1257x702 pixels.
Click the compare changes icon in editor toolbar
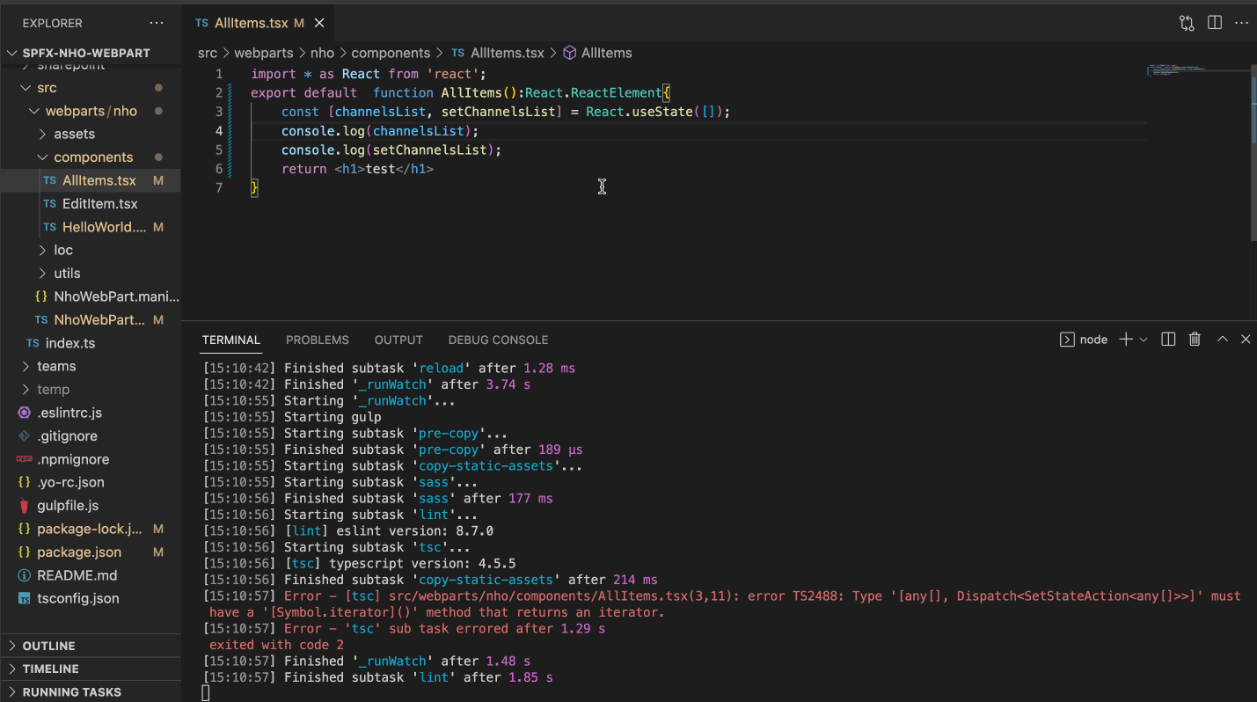point(1187,23)
